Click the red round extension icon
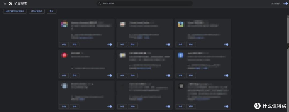The height and width of the screenshot is (112, 289). (64, 55)
